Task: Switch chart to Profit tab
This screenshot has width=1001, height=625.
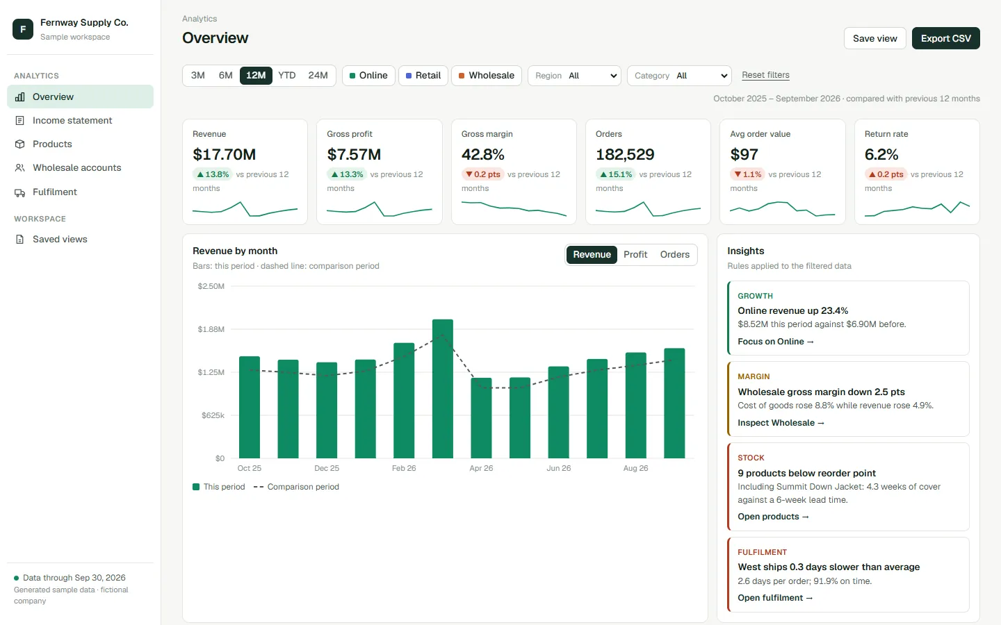Action: [x=635, y=255]
